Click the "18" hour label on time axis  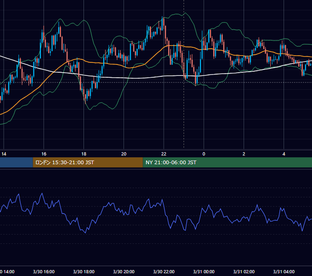pyautogui.click(x=84, y=154)
